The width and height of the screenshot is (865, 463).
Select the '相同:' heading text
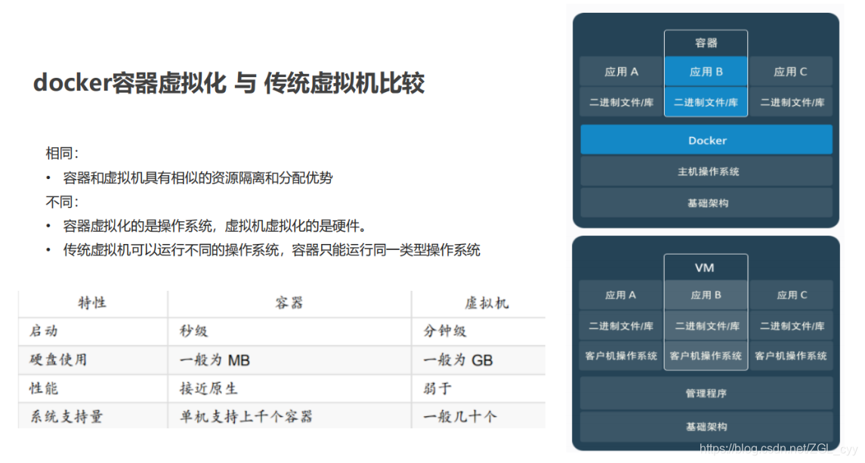click(63, 153)
